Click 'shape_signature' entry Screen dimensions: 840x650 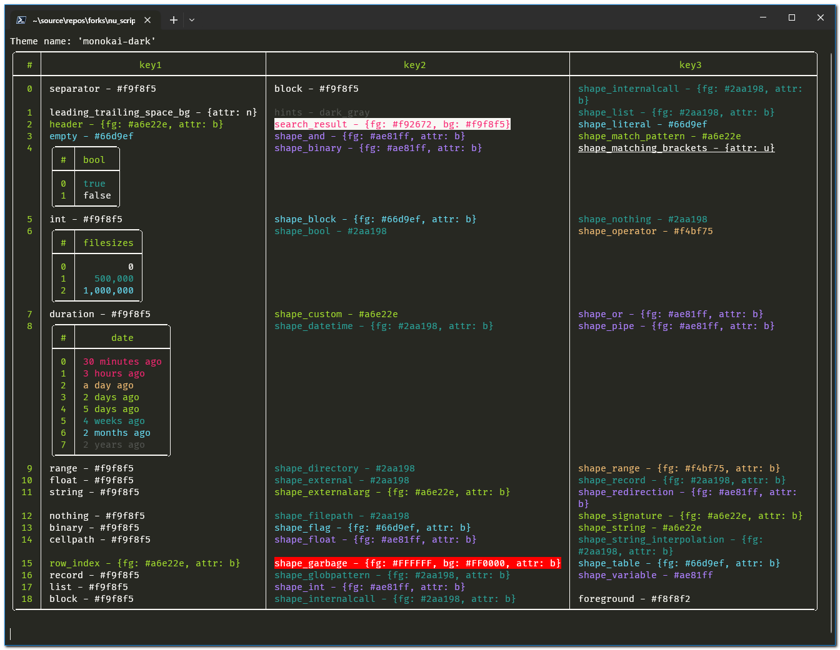point(691,516)
